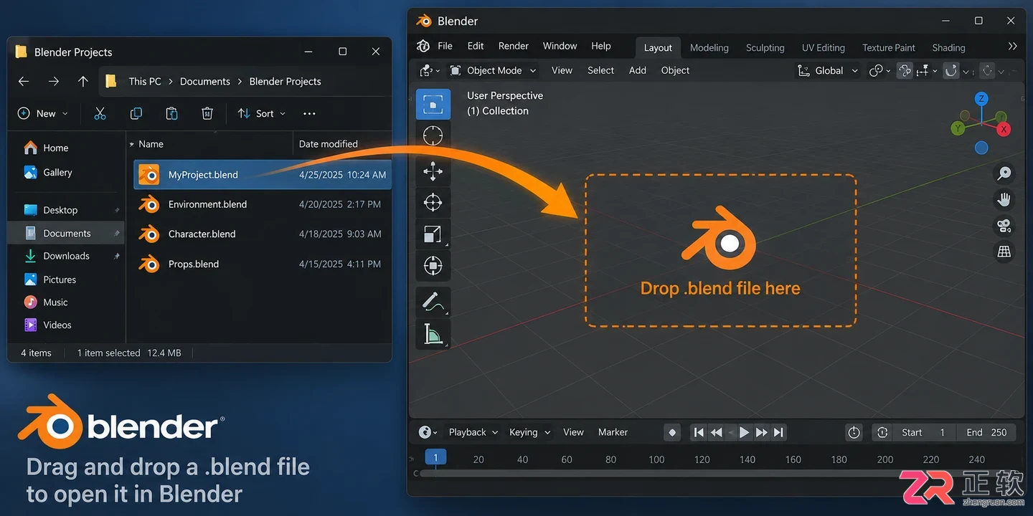
Task: Click the Blender logo in menu bar
Action: (x=424, y=46)
